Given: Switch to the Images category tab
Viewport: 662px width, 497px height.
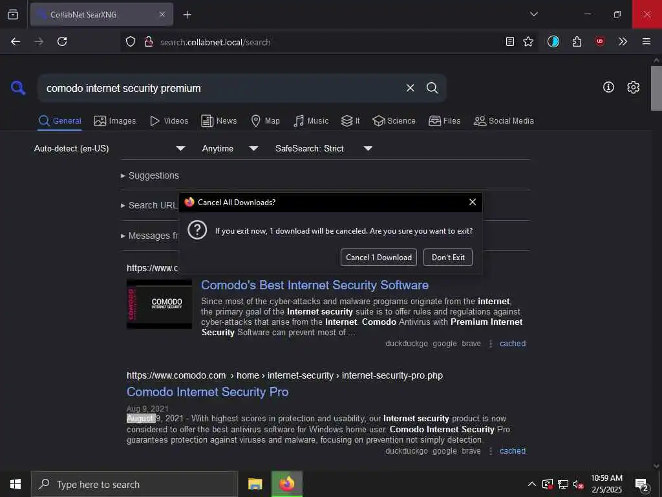Looking at the screenshot, I should [115, 121].
